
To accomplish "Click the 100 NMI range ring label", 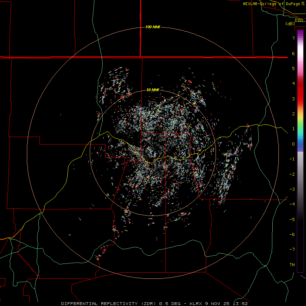I will (x=153, y=27).
